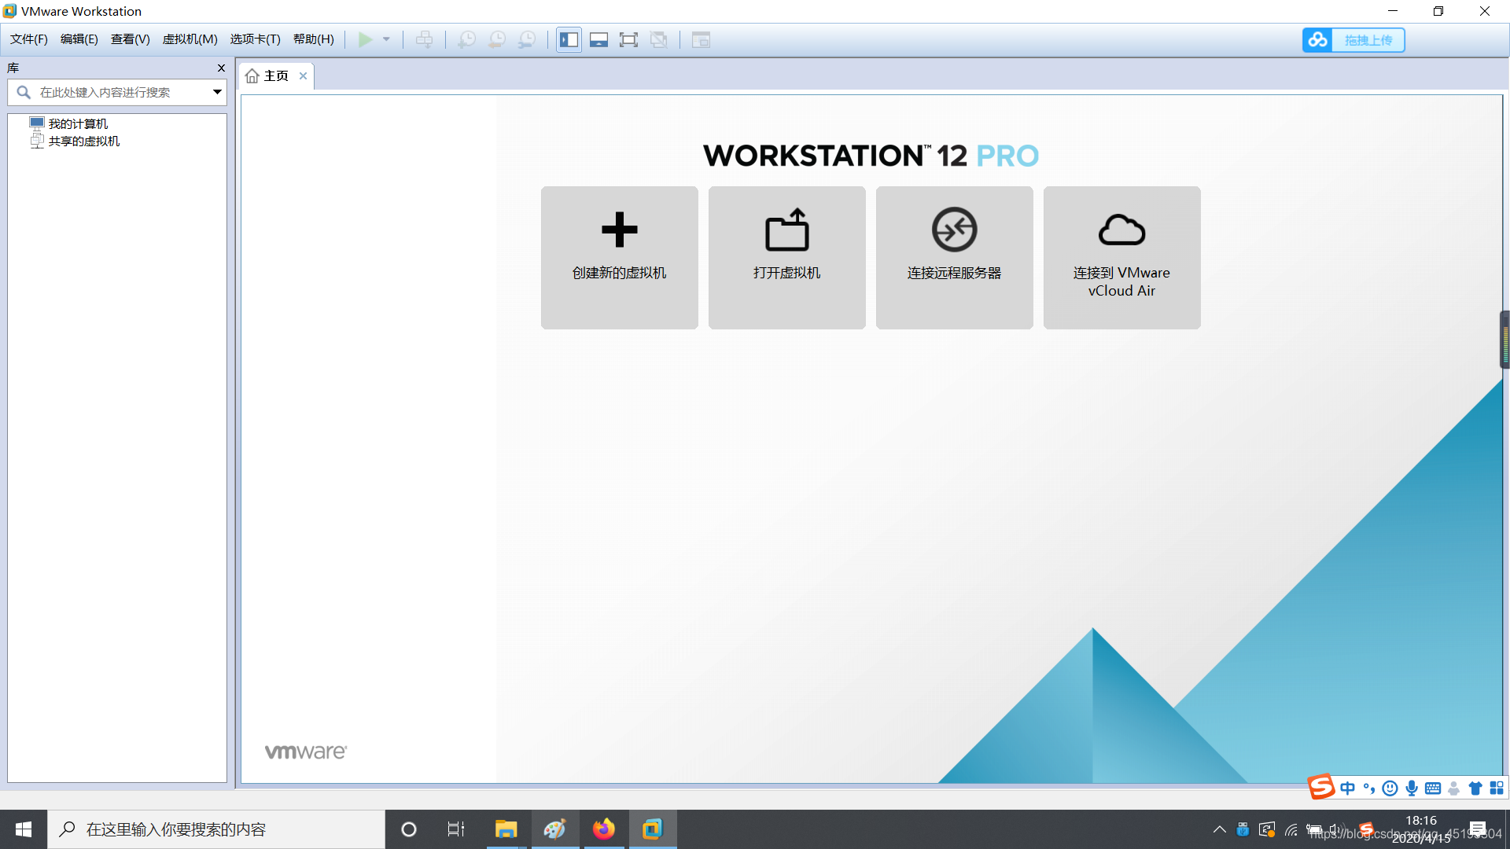Image resolution: width=1510 pixels, height=849 pixels.
Task: Open Task View on the taskbar
Action: click(456, 829)
